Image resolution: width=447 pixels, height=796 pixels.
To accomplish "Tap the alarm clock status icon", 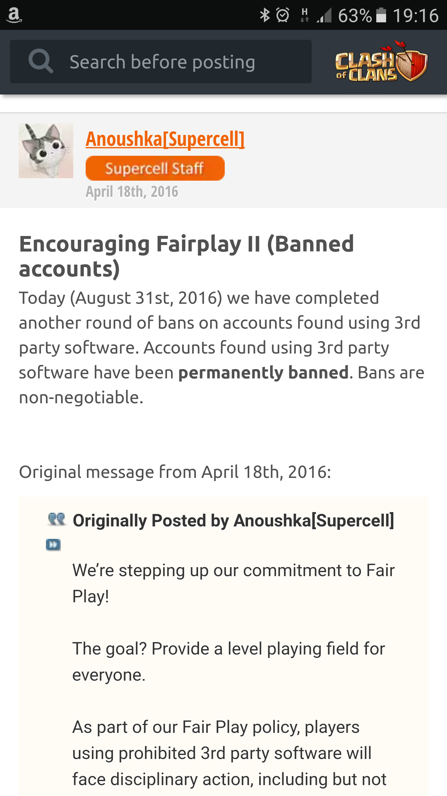I will point(282,15).
